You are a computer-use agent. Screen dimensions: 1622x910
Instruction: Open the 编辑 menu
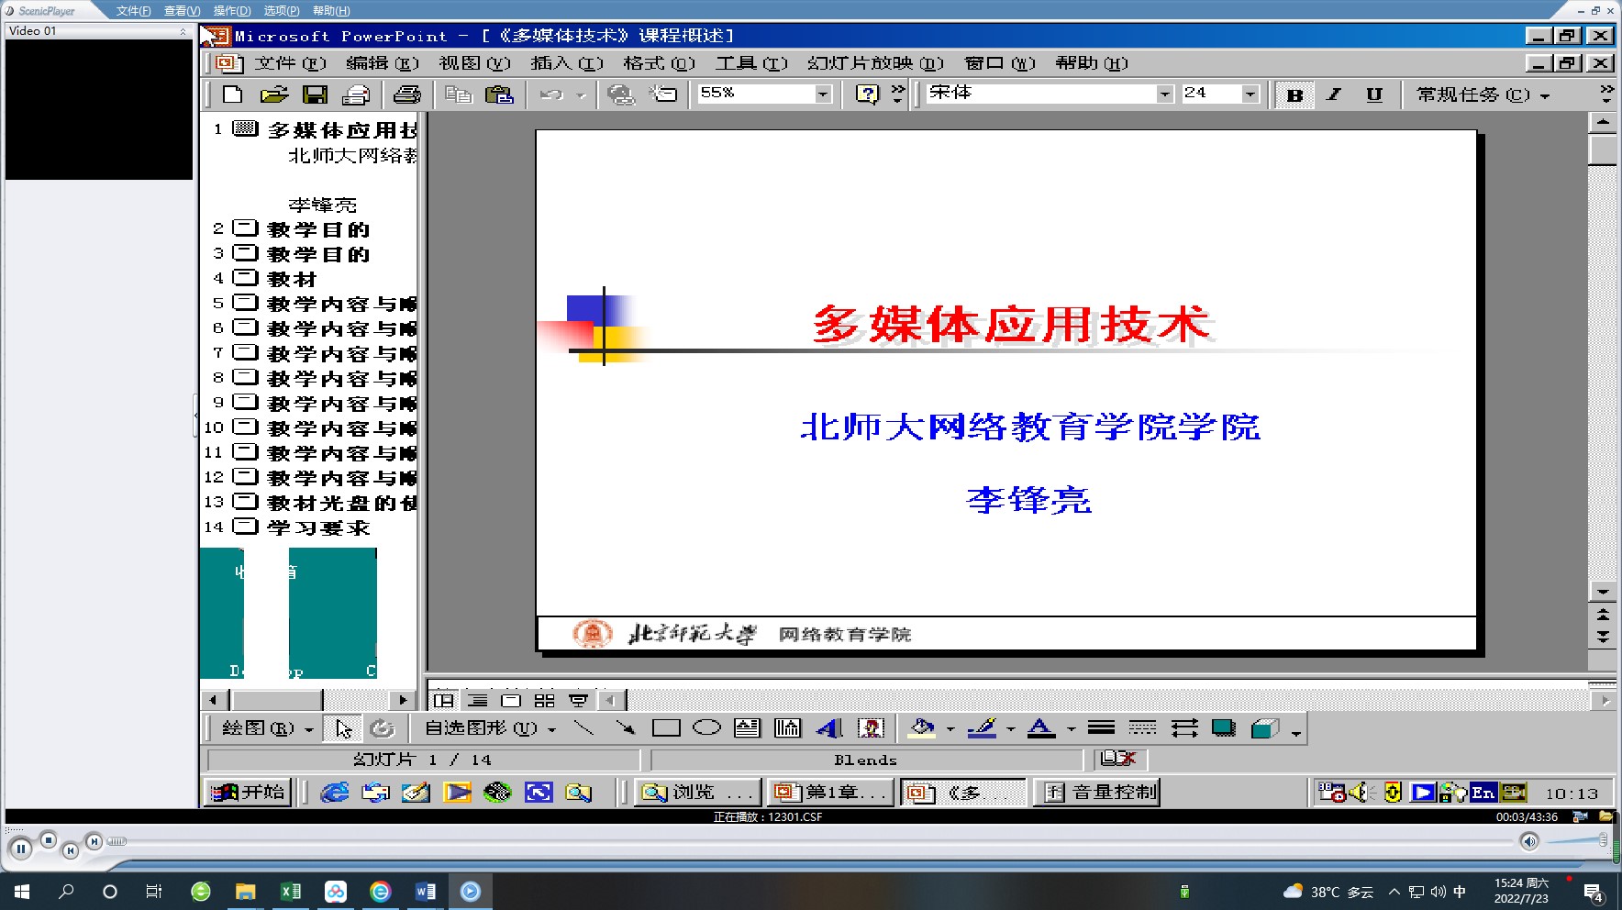tap(383, 63)
